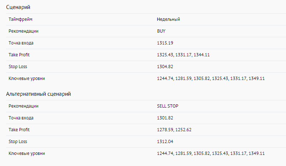This screenshot has height=166, width=286.
Task: Click the first Ключевые уровни label
Action: pyautogui.click(x=27, y=79)
